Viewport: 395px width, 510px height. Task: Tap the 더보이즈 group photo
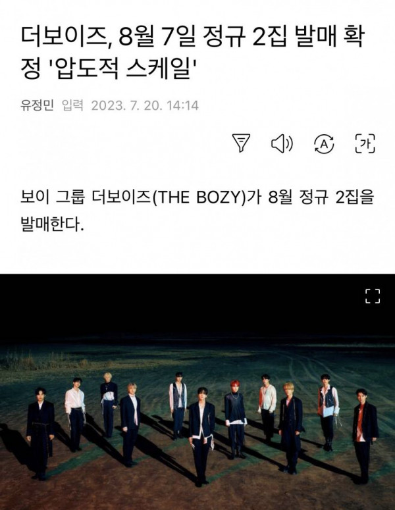click(x=197, y=392)
